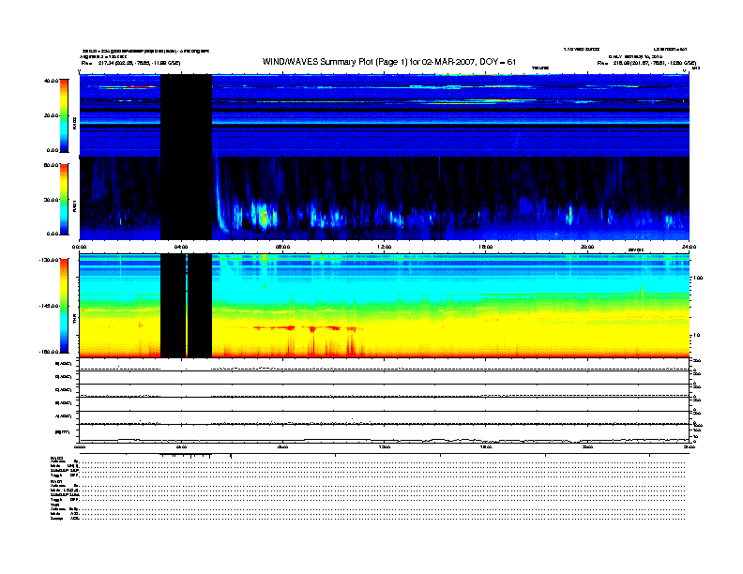
Task: Click the 12:00 time label under RAD1 spectrogram
Action: (x=385, y=247)
